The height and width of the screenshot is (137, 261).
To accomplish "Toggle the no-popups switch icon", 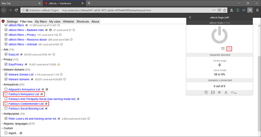I will pos(206,92).
